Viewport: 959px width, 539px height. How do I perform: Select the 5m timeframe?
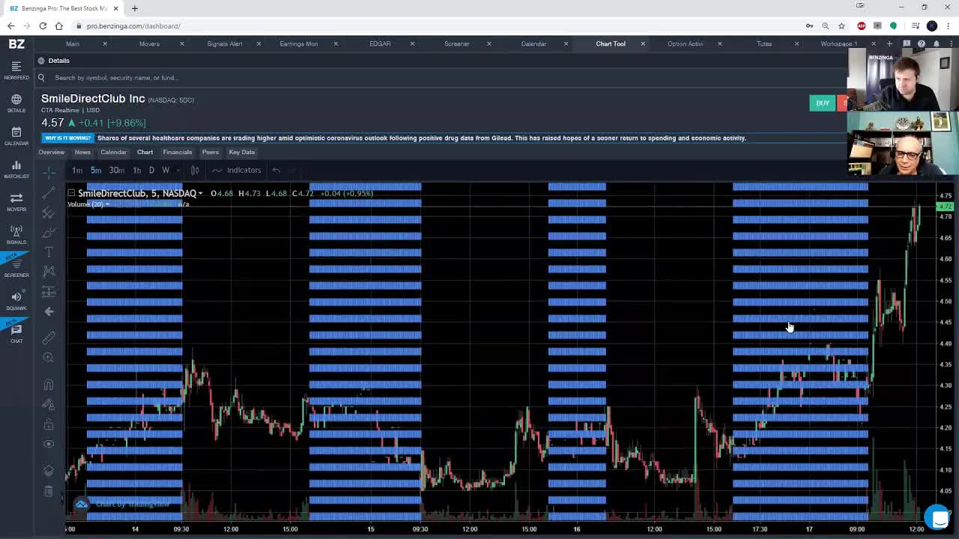coord(96,170)
